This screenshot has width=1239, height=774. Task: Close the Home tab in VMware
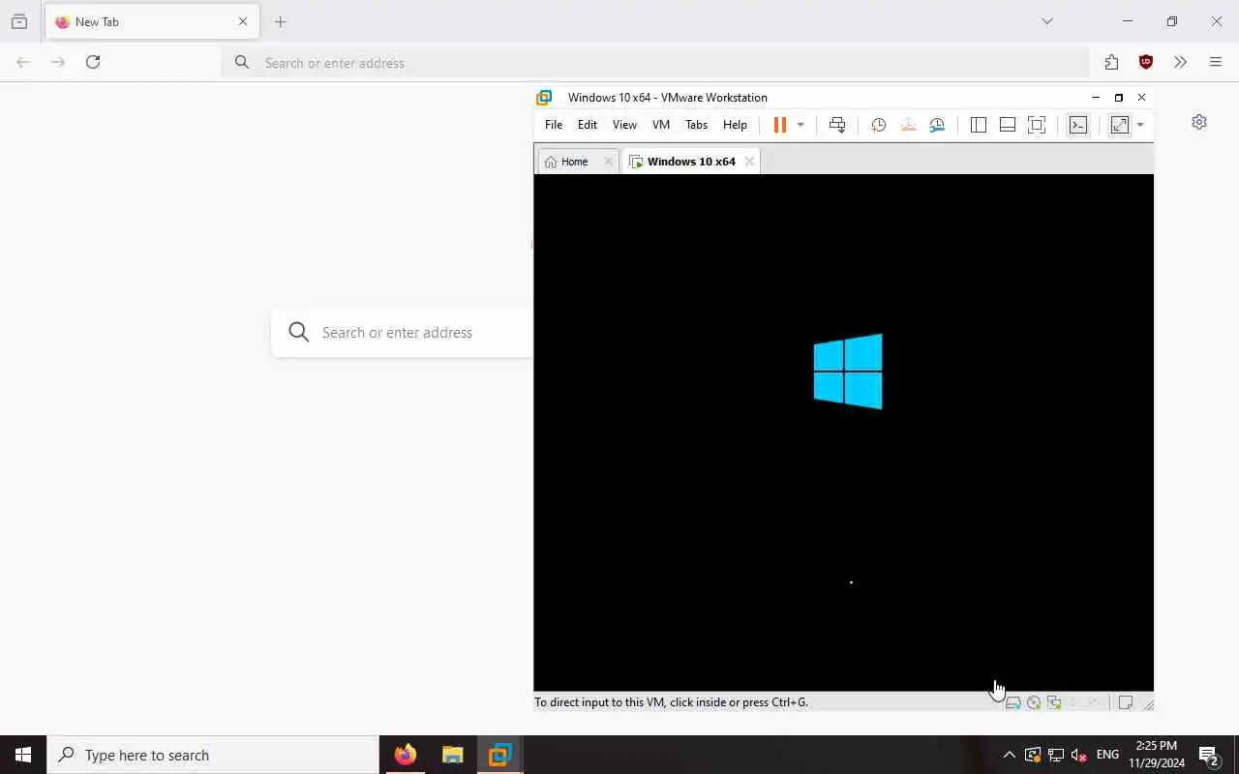608,162
